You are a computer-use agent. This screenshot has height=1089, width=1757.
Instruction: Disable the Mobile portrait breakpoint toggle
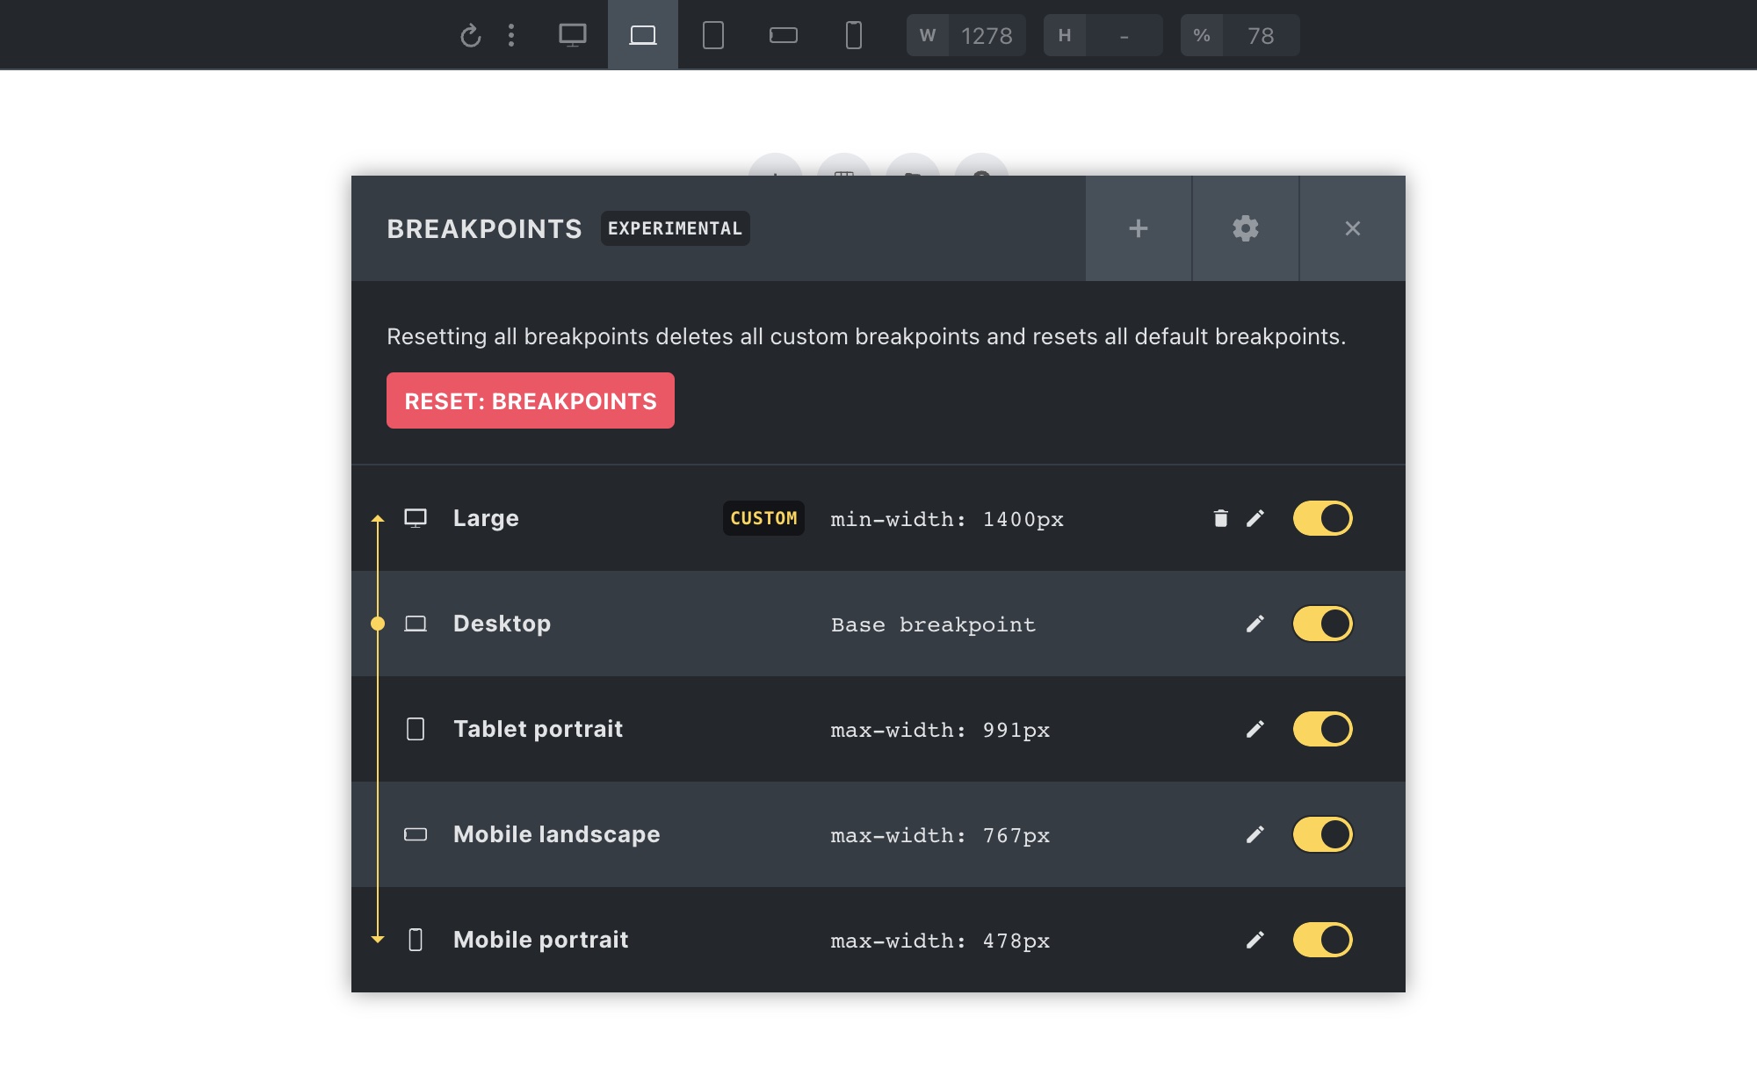click(1322, 940)
